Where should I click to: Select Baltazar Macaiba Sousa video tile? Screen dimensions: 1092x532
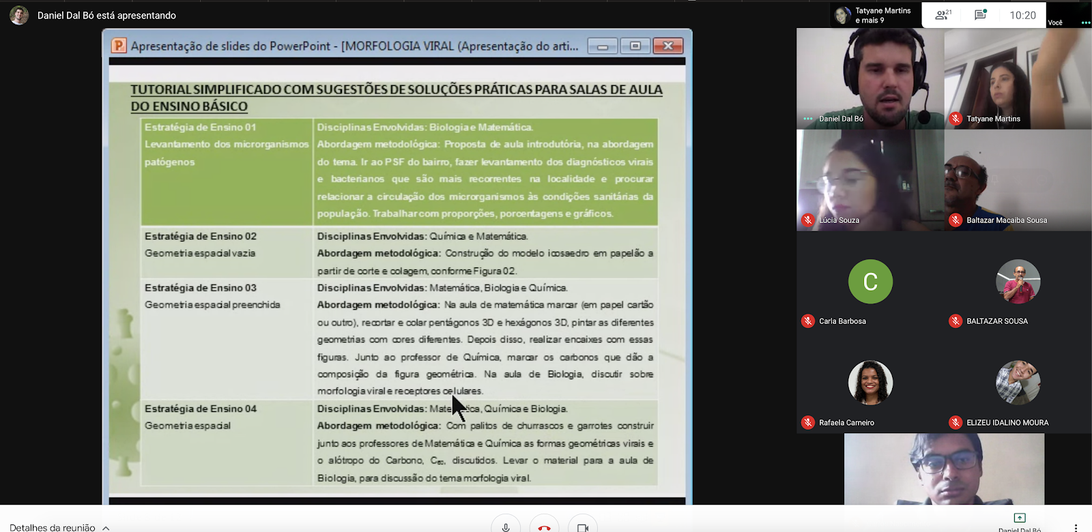[1018, 180]
